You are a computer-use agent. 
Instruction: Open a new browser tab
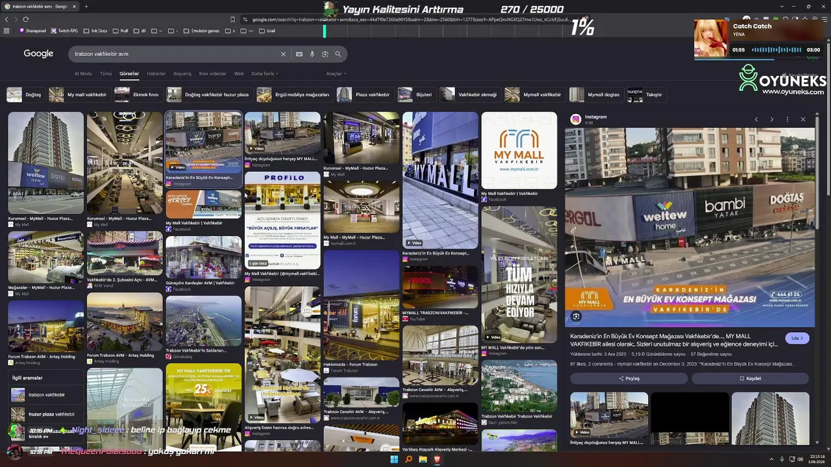pyautogui.click(x=86, y=6)
